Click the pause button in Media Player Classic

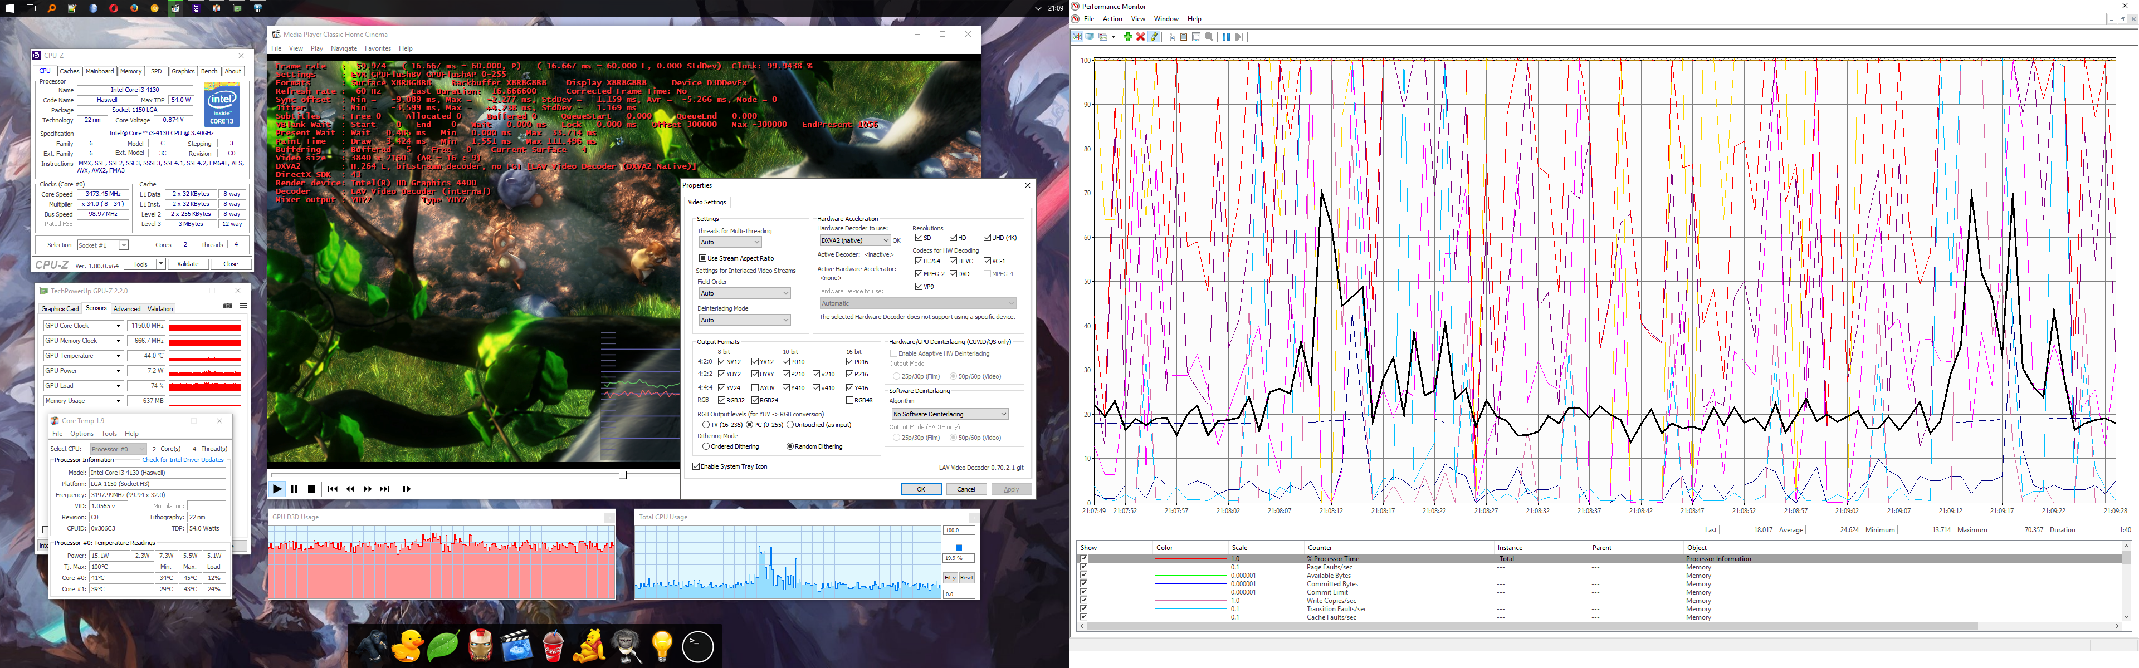pyautogui.click(x=294, y=489)
